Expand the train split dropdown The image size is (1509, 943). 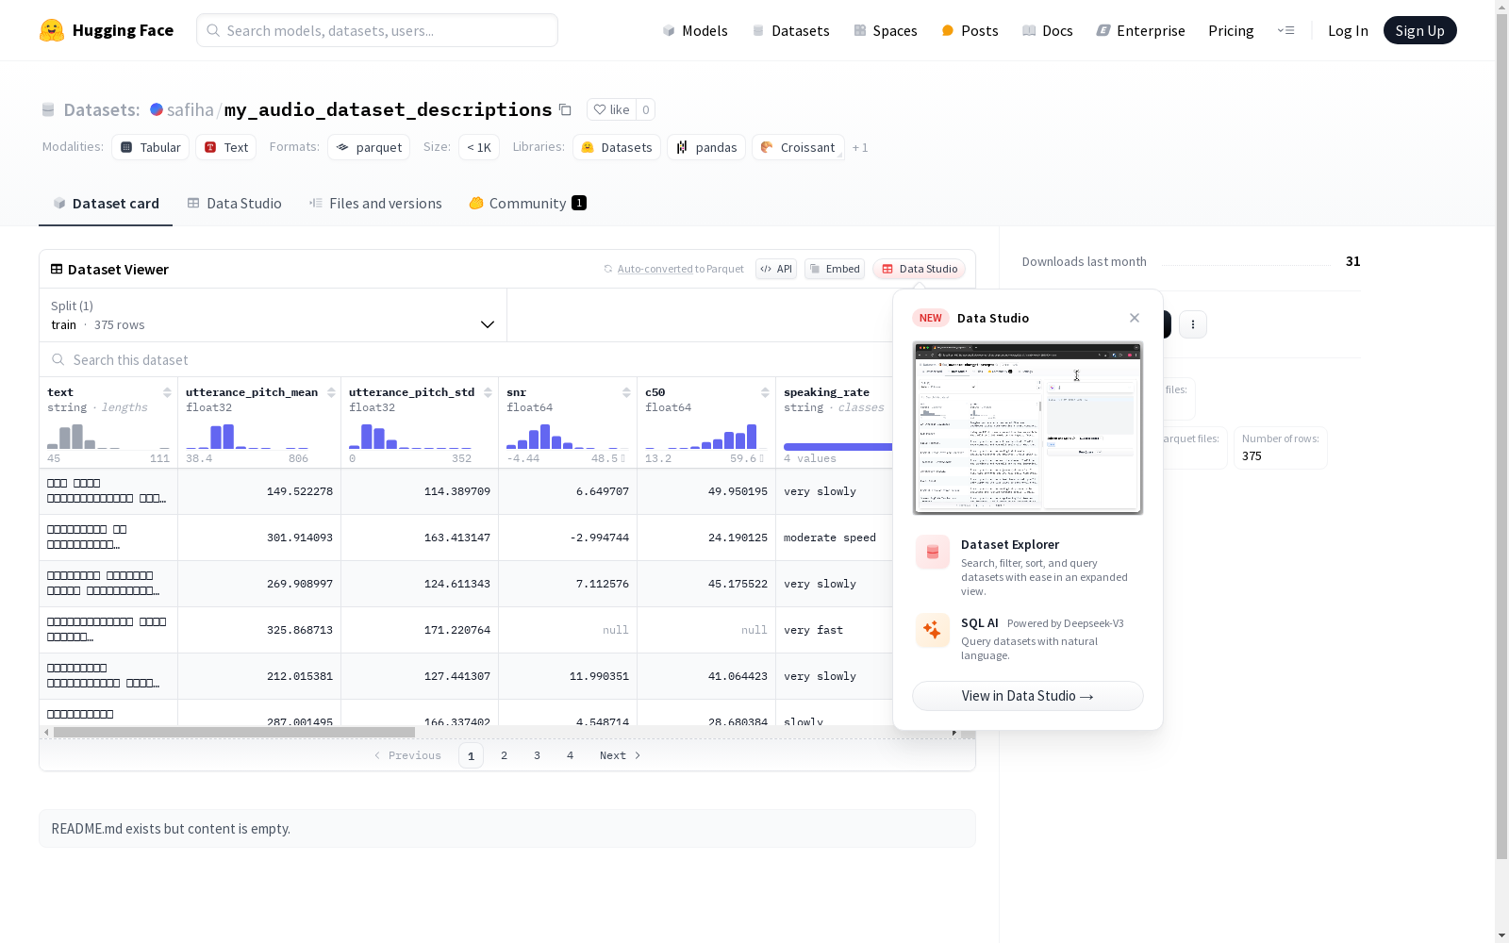click(274, 315)
